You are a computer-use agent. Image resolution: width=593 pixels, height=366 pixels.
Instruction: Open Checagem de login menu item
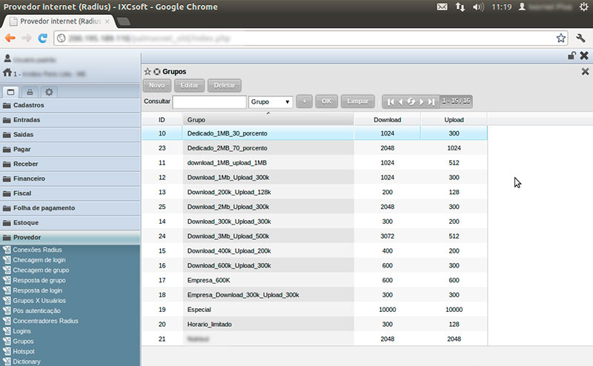39,260
